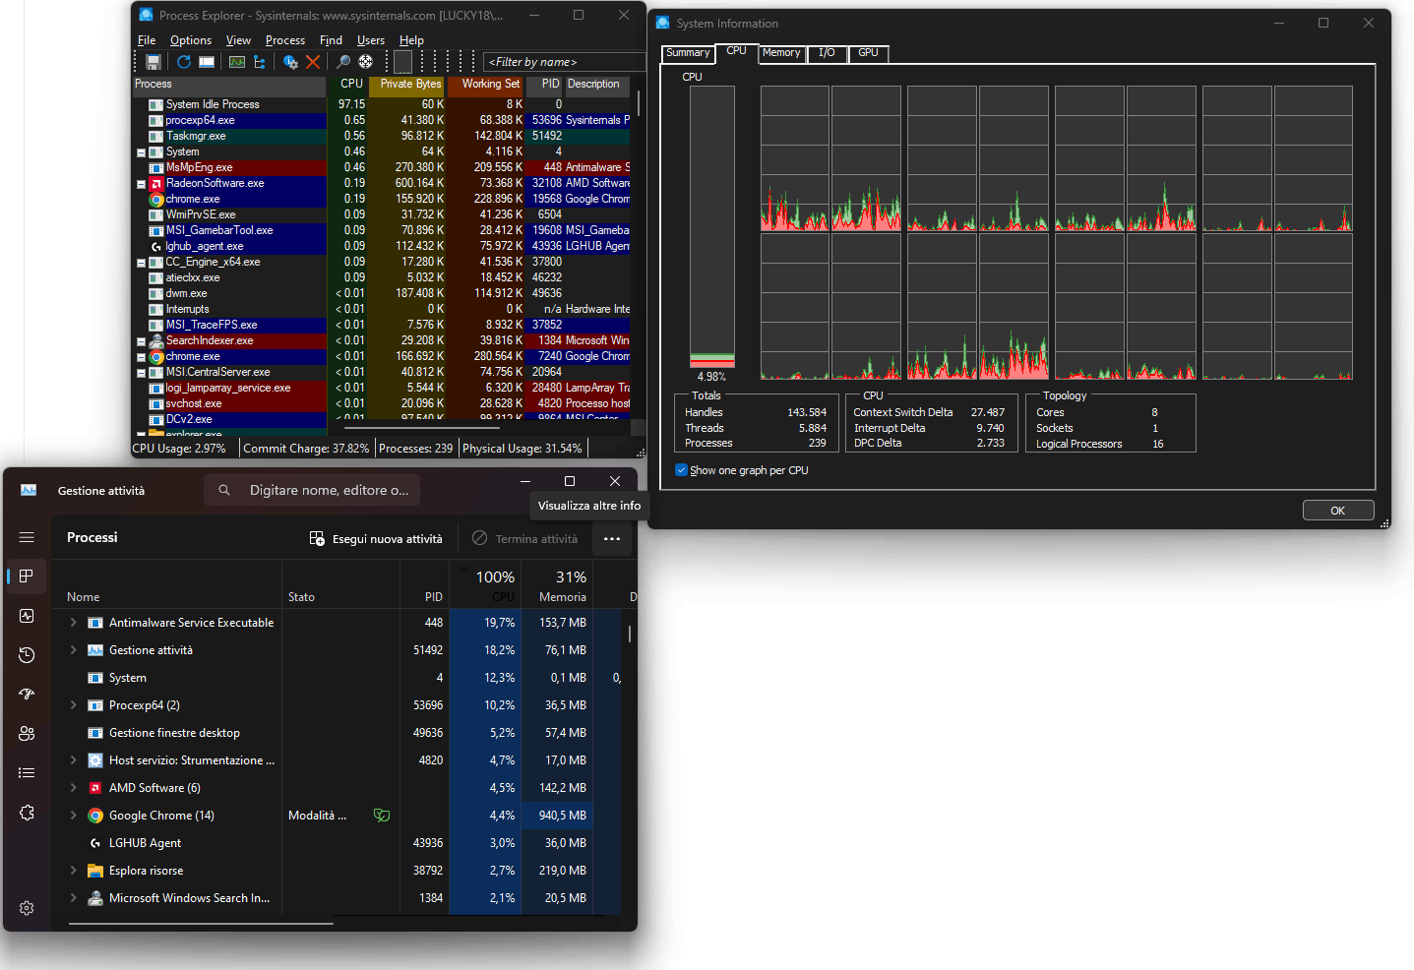Sort by the Private Bytes column header

(406, 85)
